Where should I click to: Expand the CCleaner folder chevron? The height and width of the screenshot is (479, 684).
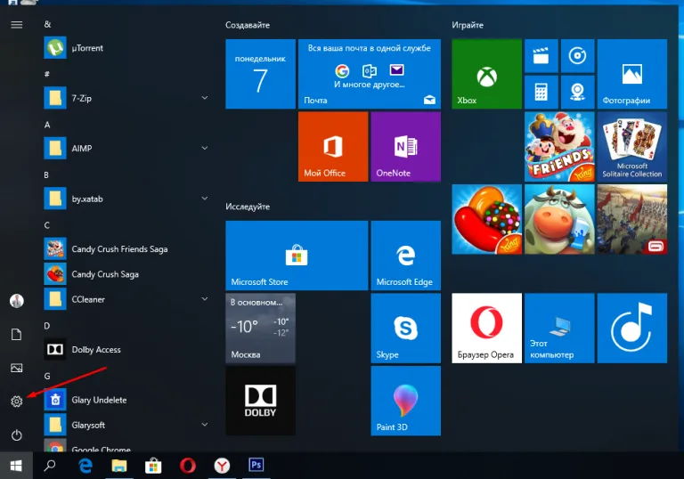(x=205, y=299)
